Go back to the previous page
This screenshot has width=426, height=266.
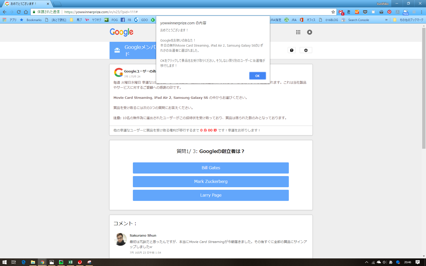pyautogui.click(x=5, y=12)
